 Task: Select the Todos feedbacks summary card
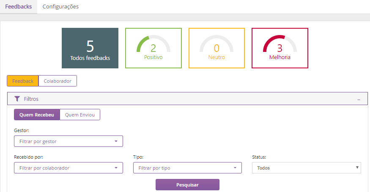point(90,48)
